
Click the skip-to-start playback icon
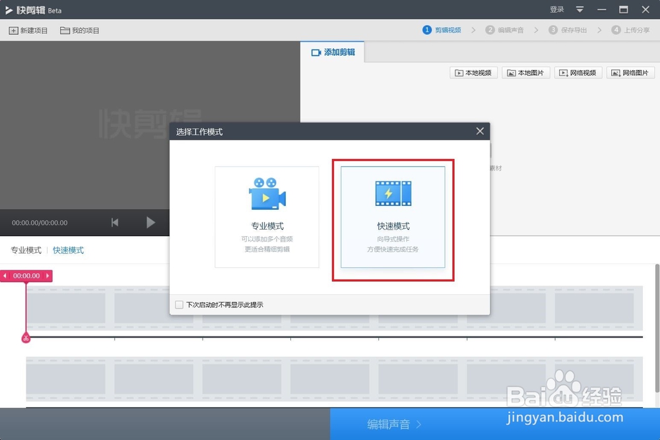click(114, 222)
